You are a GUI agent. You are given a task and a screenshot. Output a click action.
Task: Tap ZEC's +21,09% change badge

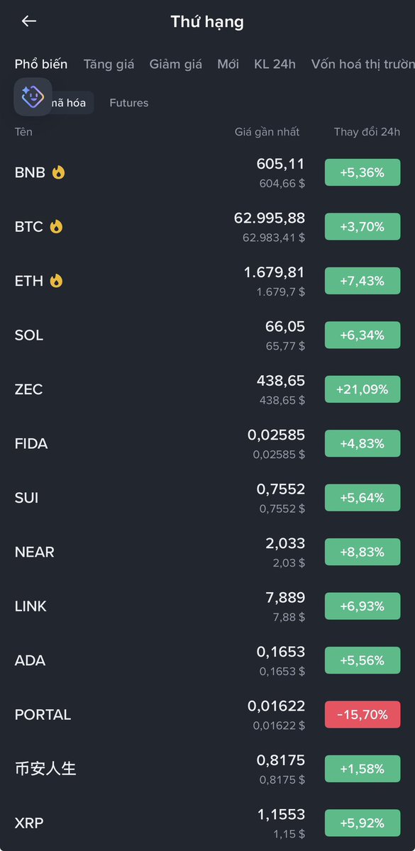point(363,389)
